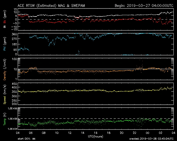Image resolution: width=177 pixels, height=141 pixels.
Task: Click the white Bt axis label
Action: [4, 26]
